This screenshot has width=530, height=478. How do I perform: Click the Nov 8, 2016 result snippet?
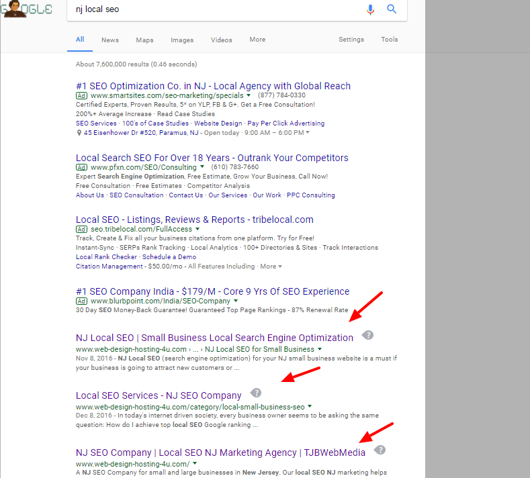pos(236,363)
